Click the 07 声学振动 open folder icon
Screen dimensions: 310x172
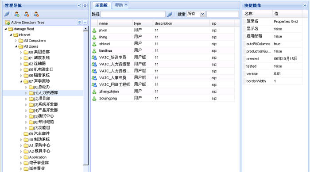[26, 81]
